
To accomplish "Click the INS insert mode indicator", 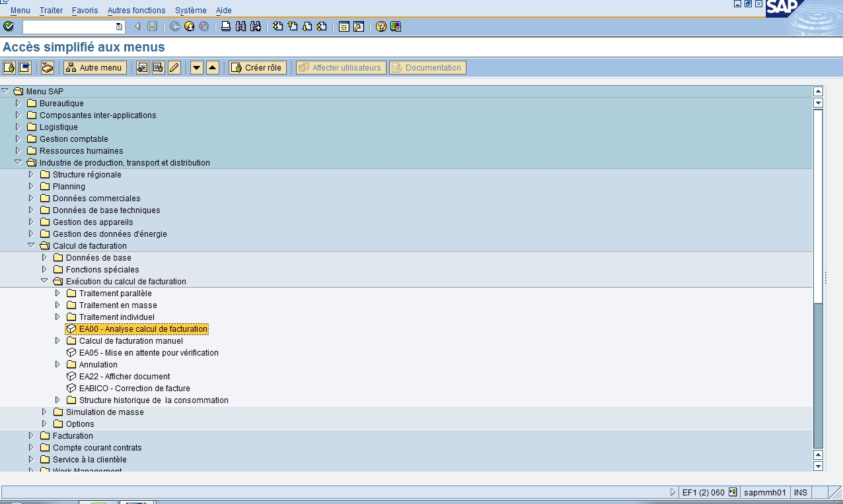I will tap(800, 492).
